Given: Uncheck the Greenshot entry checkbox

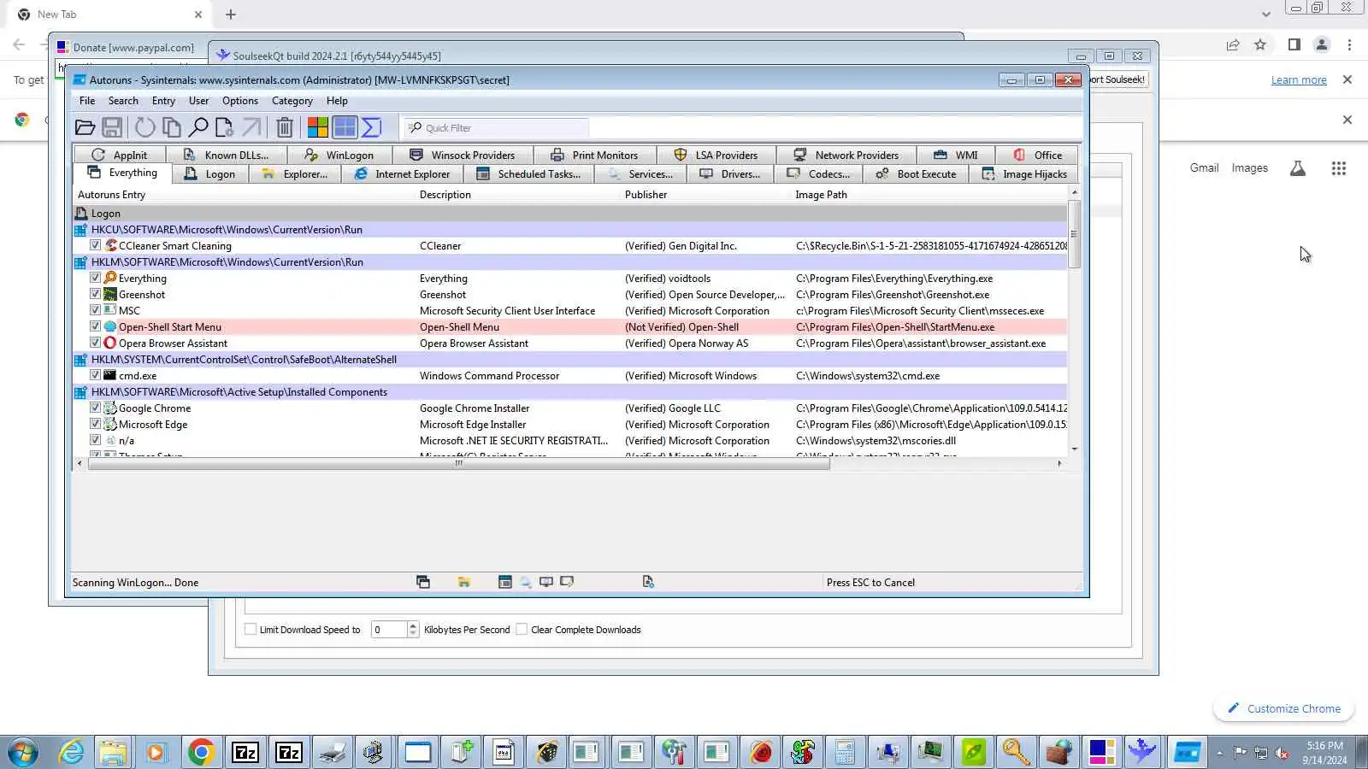Looking at the screenshot, I should click(x=95, y=294).
